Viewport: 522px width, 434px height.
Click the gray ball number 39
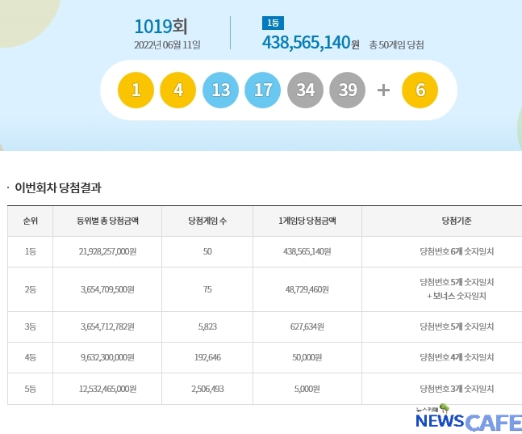pos(348,90)
